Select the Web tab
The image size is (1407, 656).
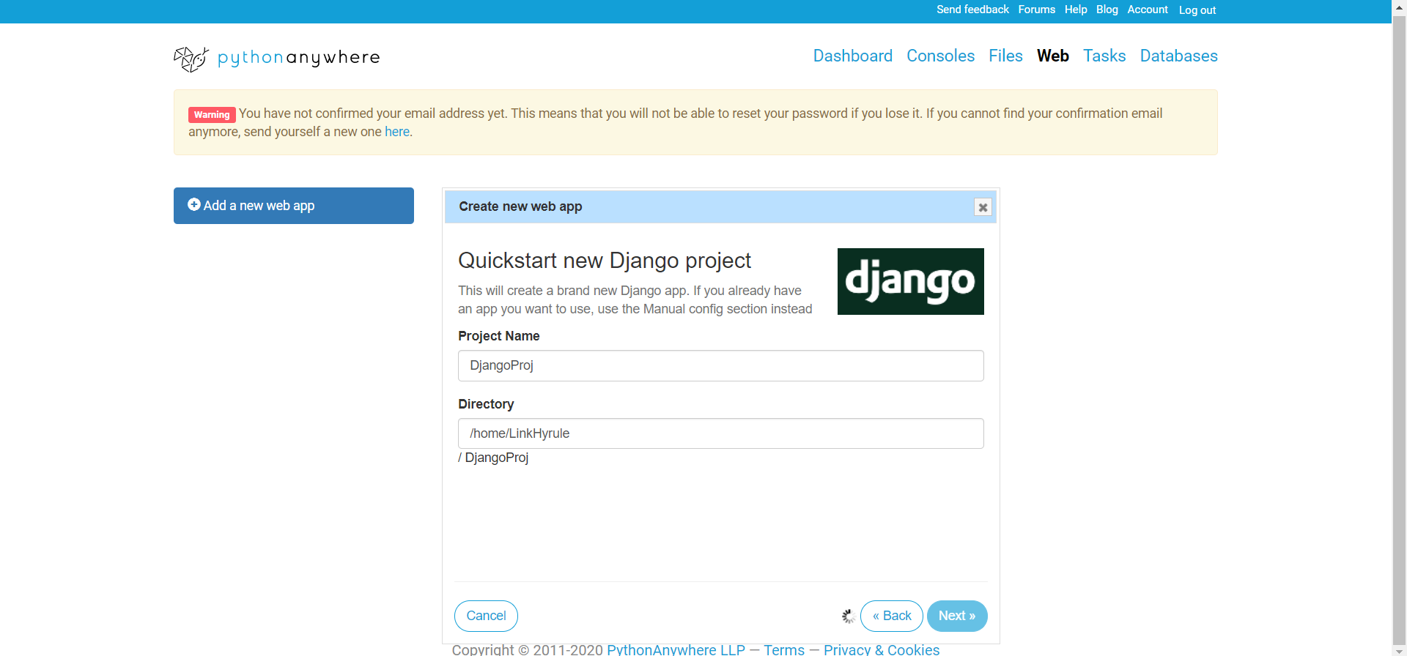(1053, 56)
